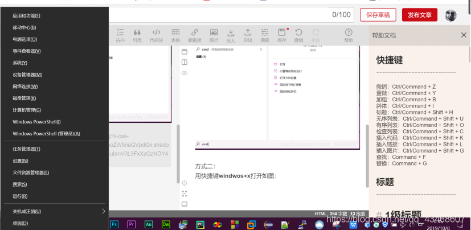
Task: Click the 导入 import icon
Action: (x=231, y=35)
